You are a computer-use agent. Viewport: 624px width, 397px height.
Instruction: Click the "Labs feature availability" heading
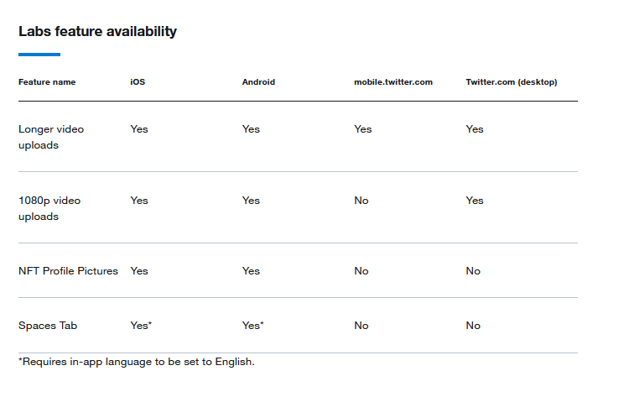tap(97, 32)
